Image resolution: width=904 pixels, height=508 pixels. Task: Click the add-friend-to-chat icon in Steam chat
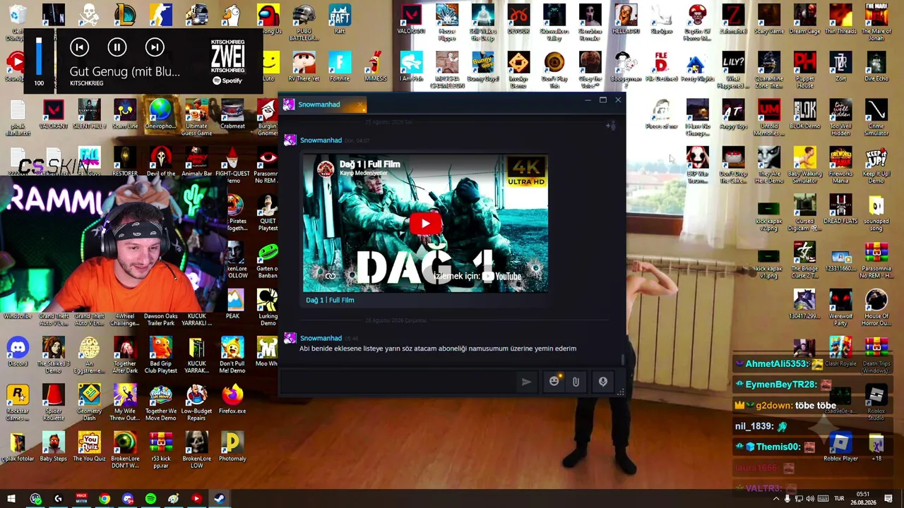(611, 126)
